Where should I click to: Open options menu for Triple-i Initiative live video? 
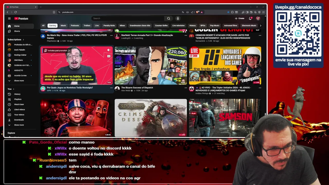click(x=260, y=88)
